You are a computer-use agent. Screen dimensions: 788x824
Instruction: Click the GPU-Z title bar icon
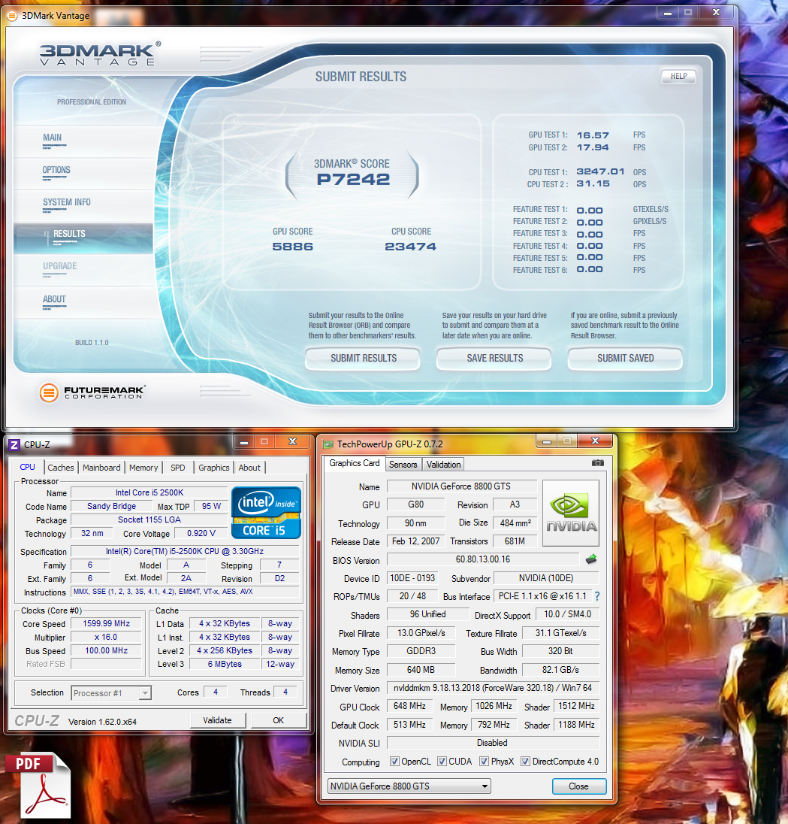[x=328, y=444]
